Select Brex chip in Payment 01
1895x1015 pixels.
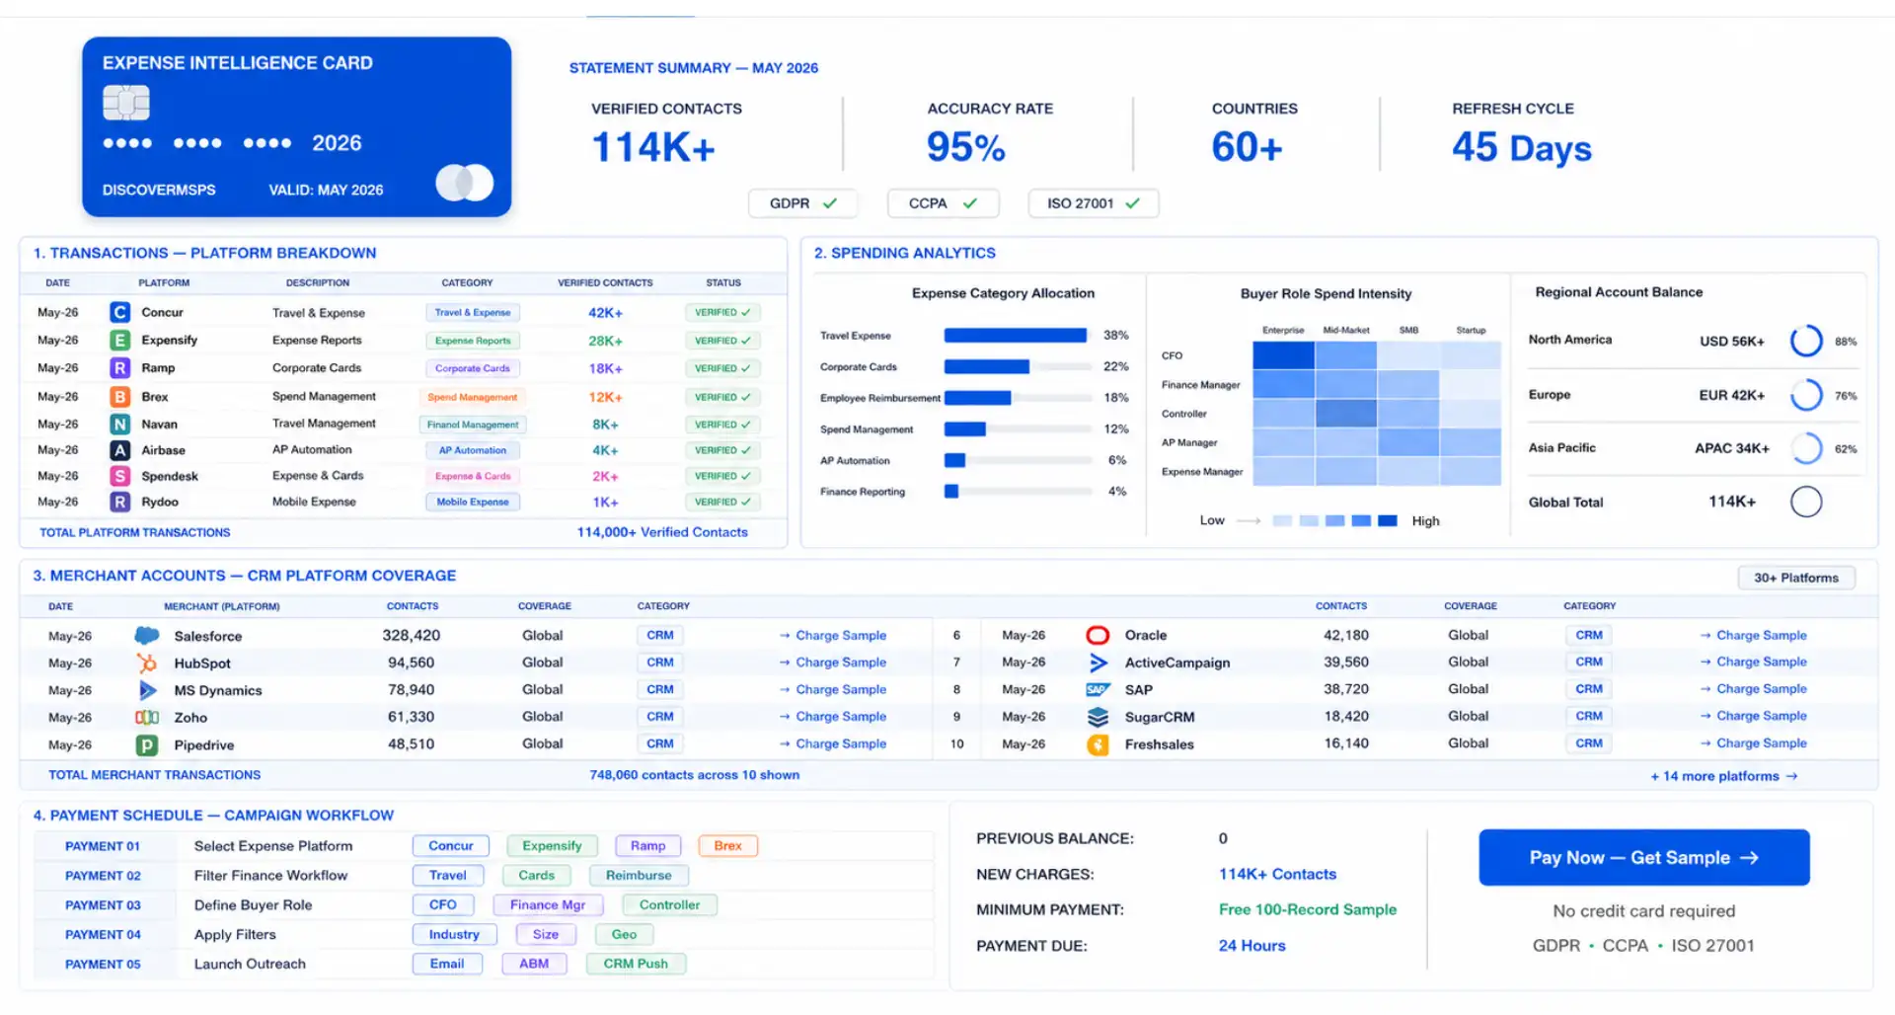pos(727,846)
